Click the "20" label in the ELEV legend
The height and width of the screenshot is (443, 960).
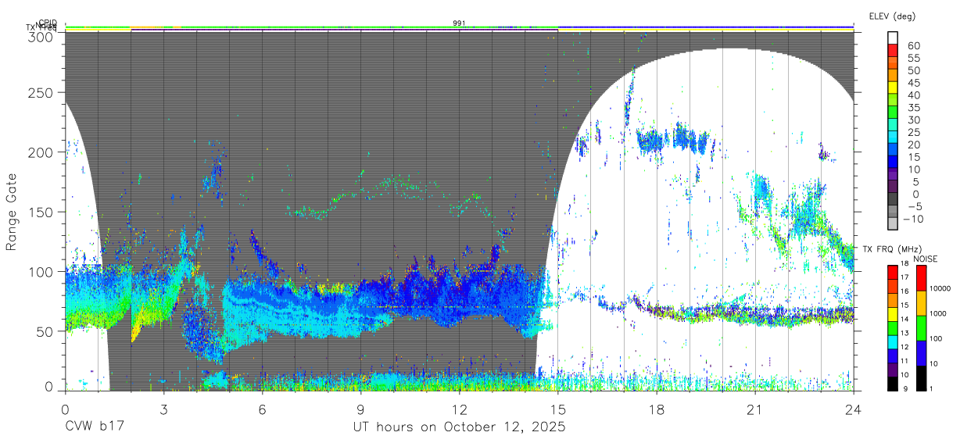[x=913, y=145]
